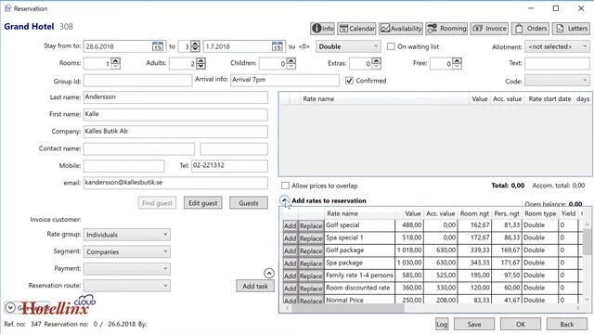Viewport: 594px width, 334px height.
Task: Adjust the Extras count stepper
Action: (376, 63)
